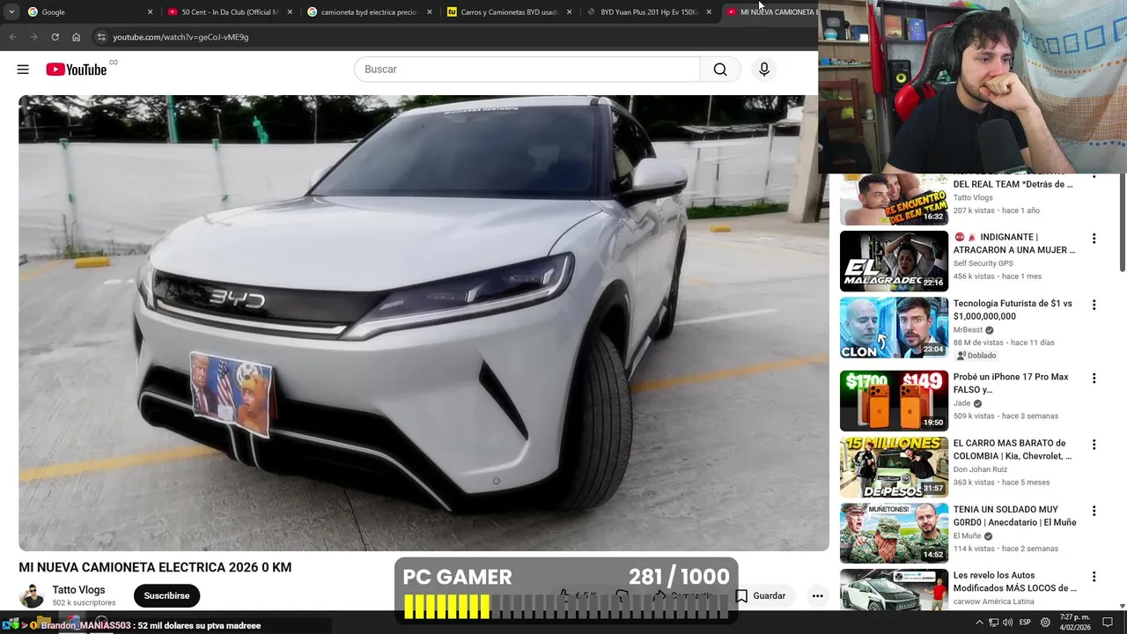The height and width of the screenshot is (634, 1127).
Task: Open the Tatto Vlogs channel name link
Action: click(x=78, y=590)
